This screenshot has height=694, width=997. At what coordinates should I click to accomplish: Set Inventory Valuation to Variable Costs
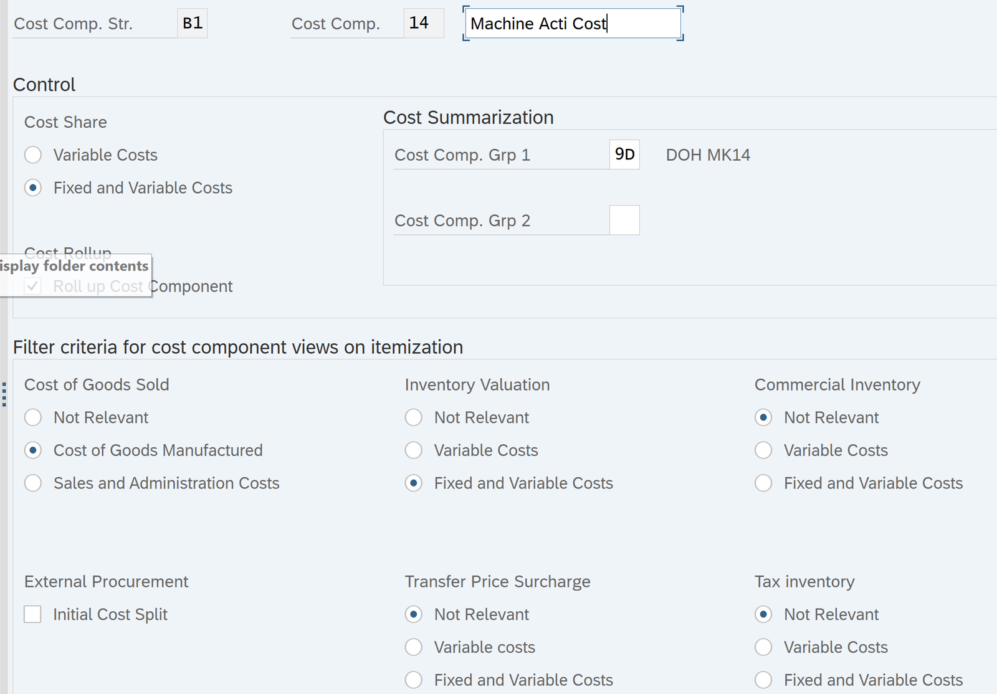[x=414, y=450]
